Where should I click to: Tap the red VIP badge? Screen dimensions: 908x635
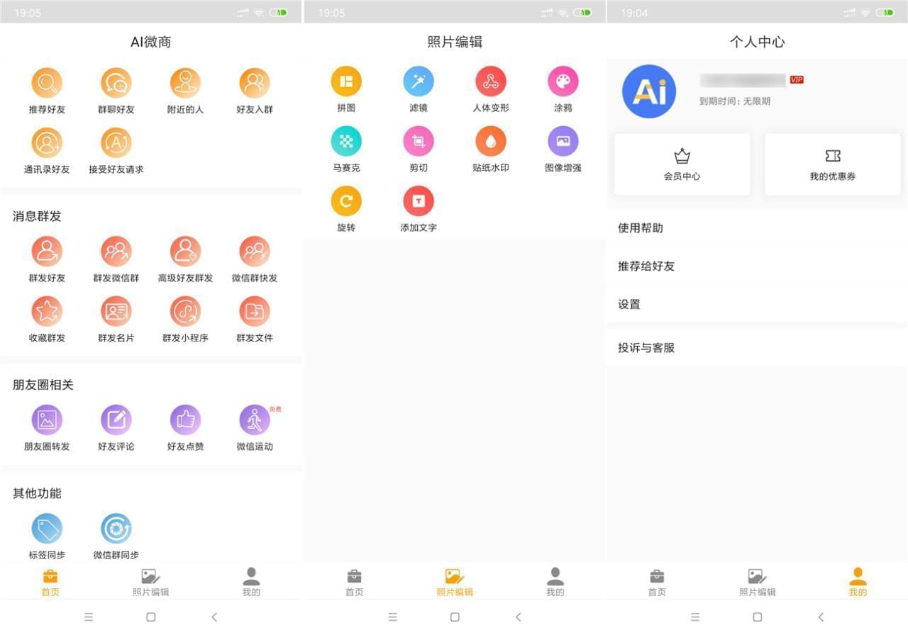coord(797,80)
